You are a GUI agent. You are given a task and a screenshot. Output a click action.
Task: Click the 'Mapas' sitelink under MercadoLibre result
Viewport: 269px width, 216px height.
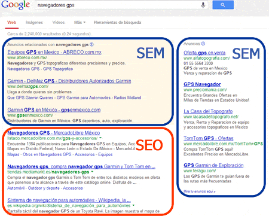tap(13, 154)
